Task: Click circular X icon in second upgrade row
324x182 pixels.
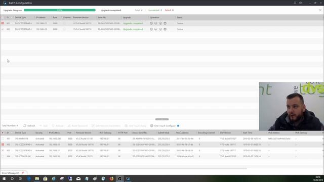Action: [160, 29]
